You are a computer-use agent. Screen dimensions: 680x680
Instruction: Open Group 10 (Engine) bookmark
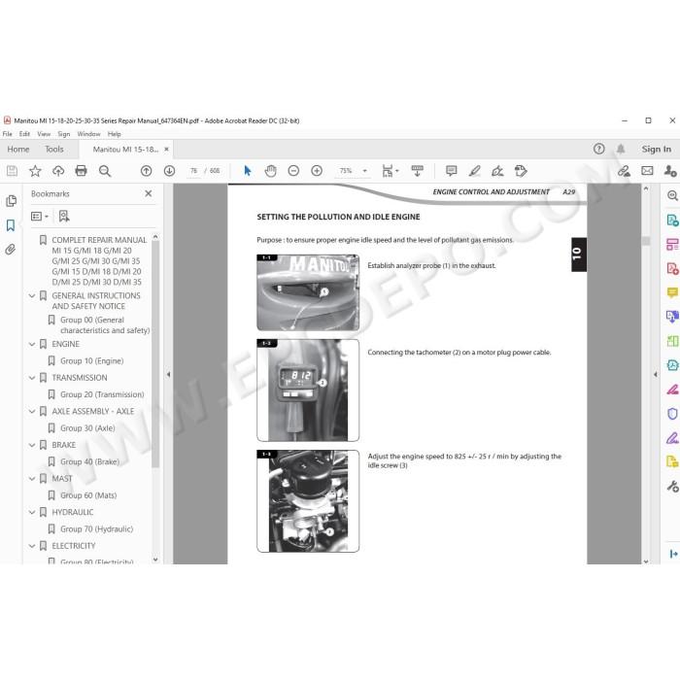pyautogui.click(x=92, y=360)
